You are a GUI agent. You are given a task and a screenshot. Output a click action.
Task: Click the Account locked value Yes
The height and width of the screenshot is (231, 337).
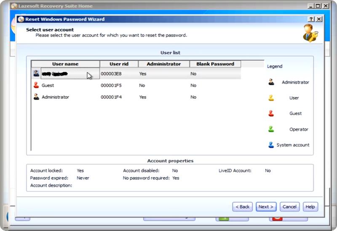coord(80,171)
